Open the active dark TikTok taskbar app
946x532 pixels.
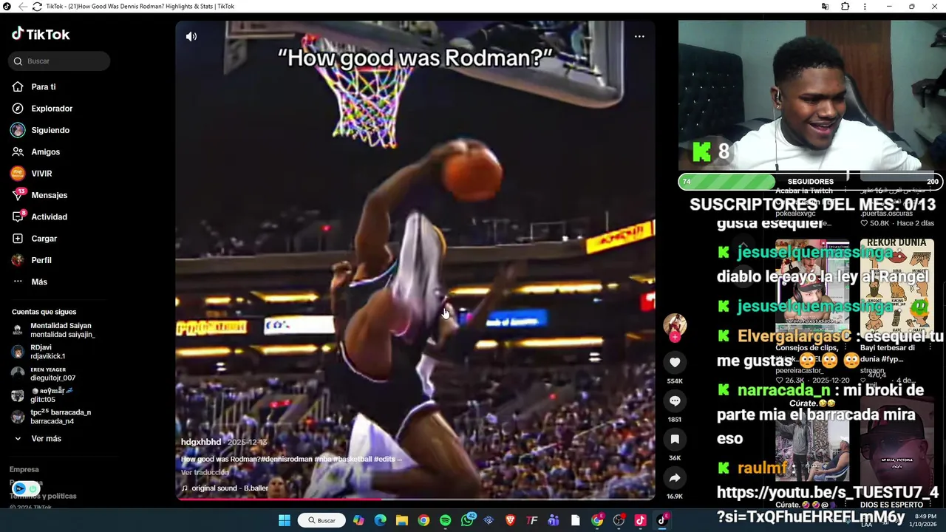point(662,520)
